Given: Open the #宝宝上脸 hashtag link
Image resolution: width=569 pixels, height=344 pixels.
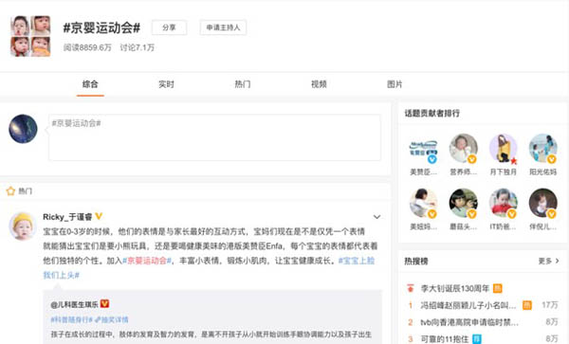Looking at the screenshot, I should tap(357, 261).
